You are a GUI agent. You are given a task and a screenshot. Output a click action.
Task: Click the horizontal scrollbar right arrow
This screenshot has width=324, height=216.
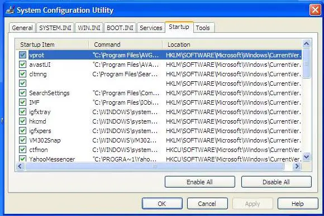297,166
